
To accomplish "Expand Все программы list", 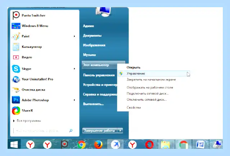I will point(27,121).
